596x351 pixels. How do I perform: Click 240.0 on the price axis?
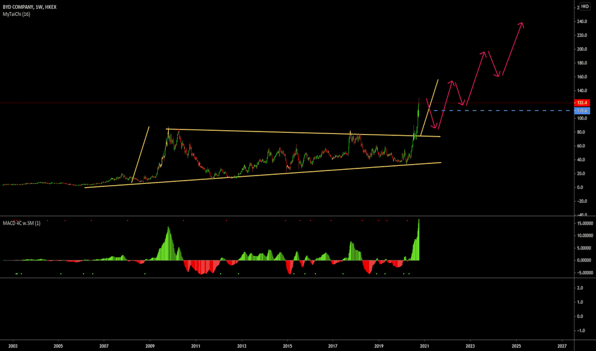tap(582, 22)
